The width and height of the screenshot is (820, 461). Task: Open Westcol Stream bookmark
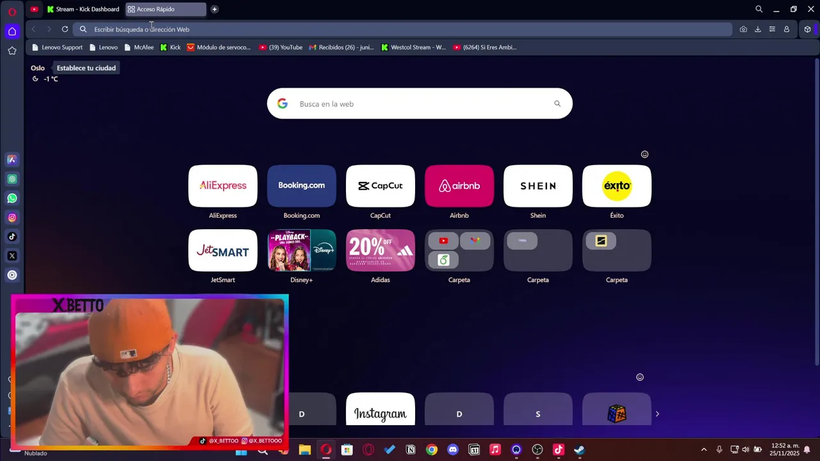413,47
